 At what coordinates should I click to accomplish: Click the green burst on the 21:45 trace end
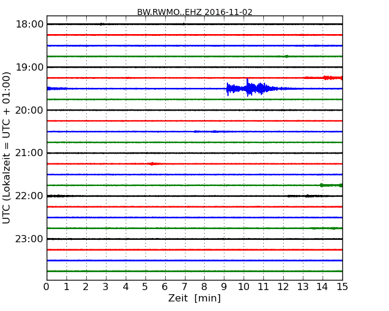(x=331, y=185)
